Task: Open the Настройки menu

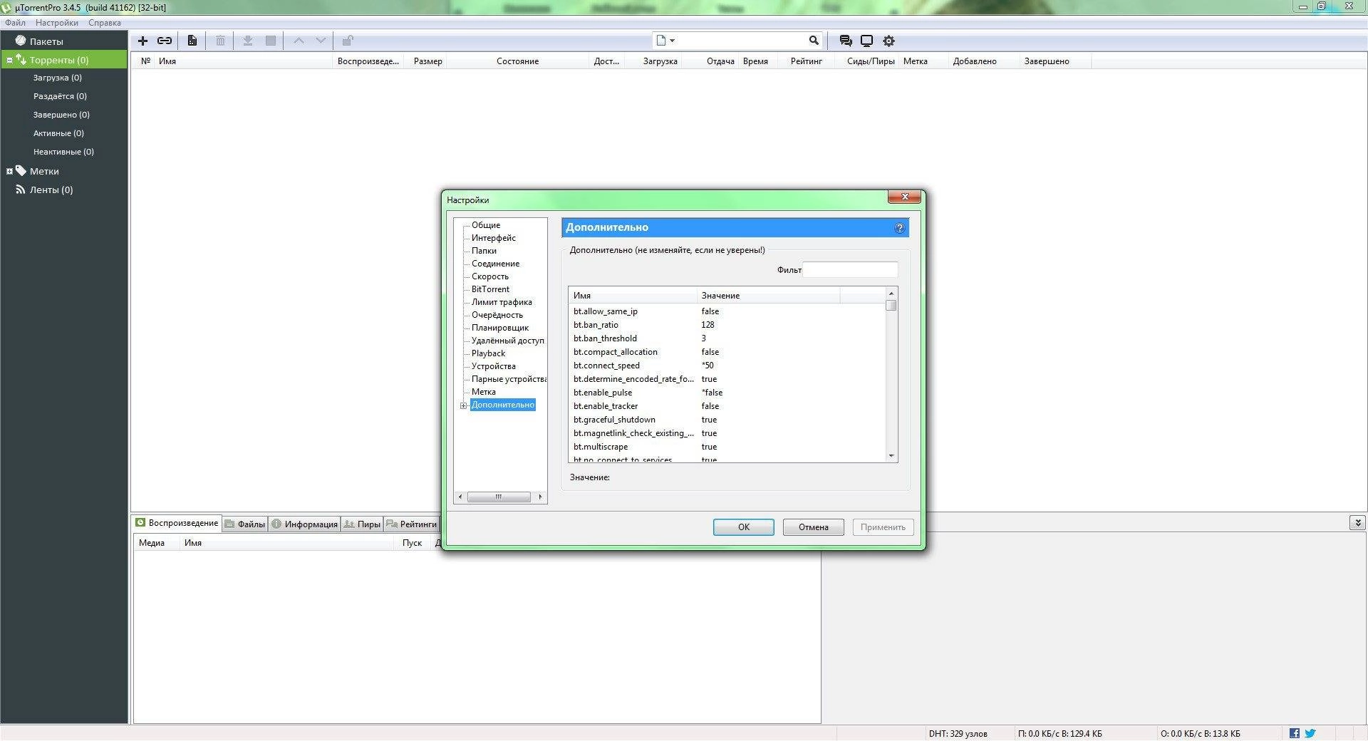Action: 56,22
